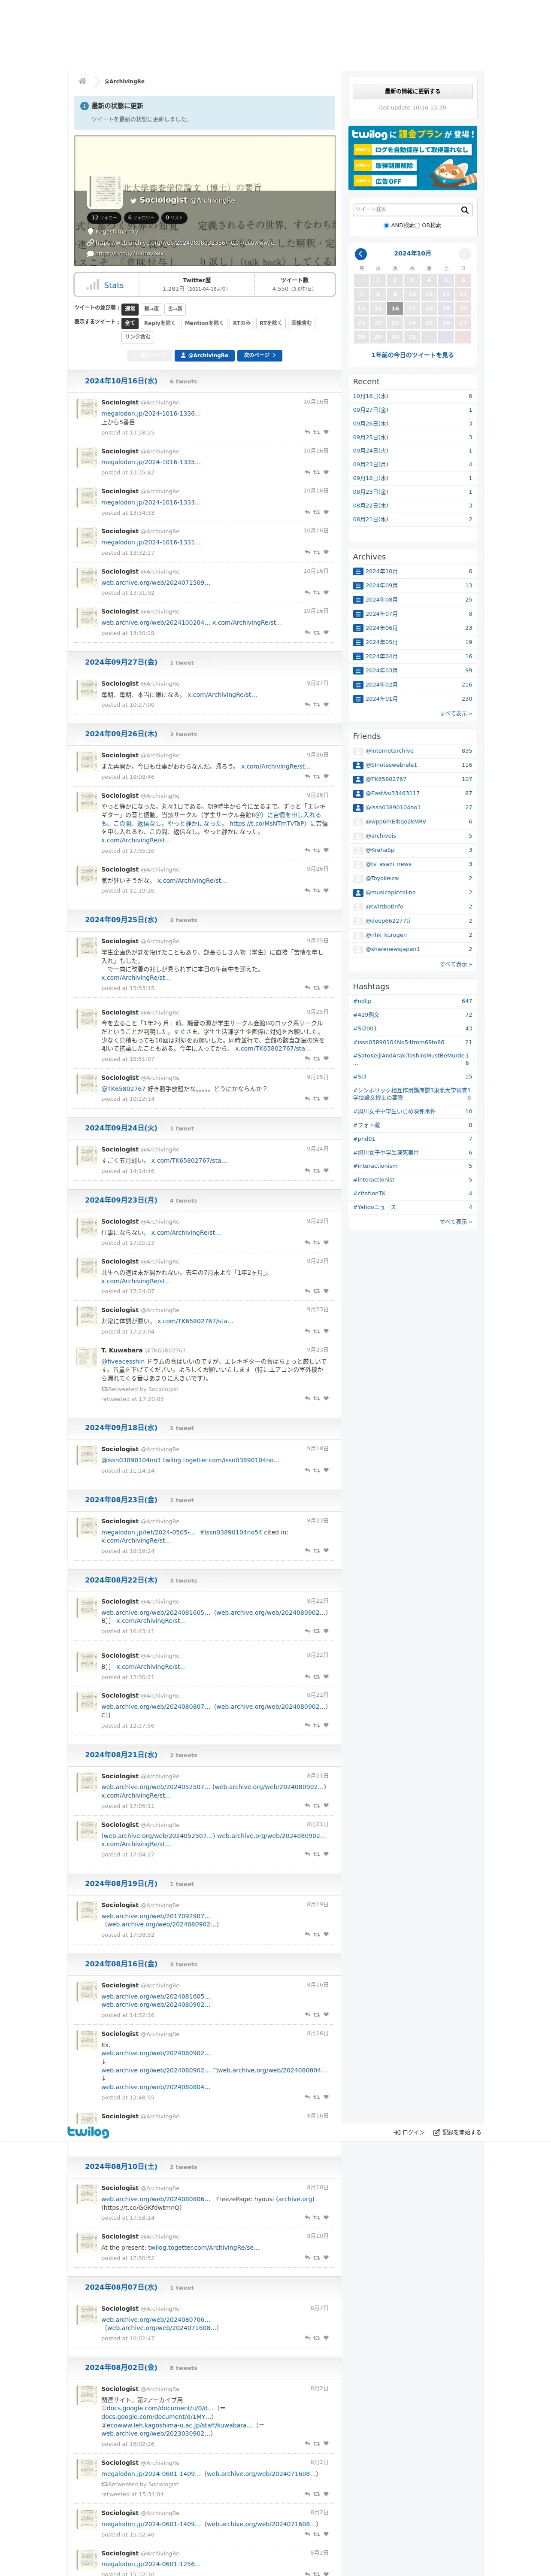Click the twilog logo in footer bar
The height and width of the screenshot is (2576, 551).
click(88, 2131)
